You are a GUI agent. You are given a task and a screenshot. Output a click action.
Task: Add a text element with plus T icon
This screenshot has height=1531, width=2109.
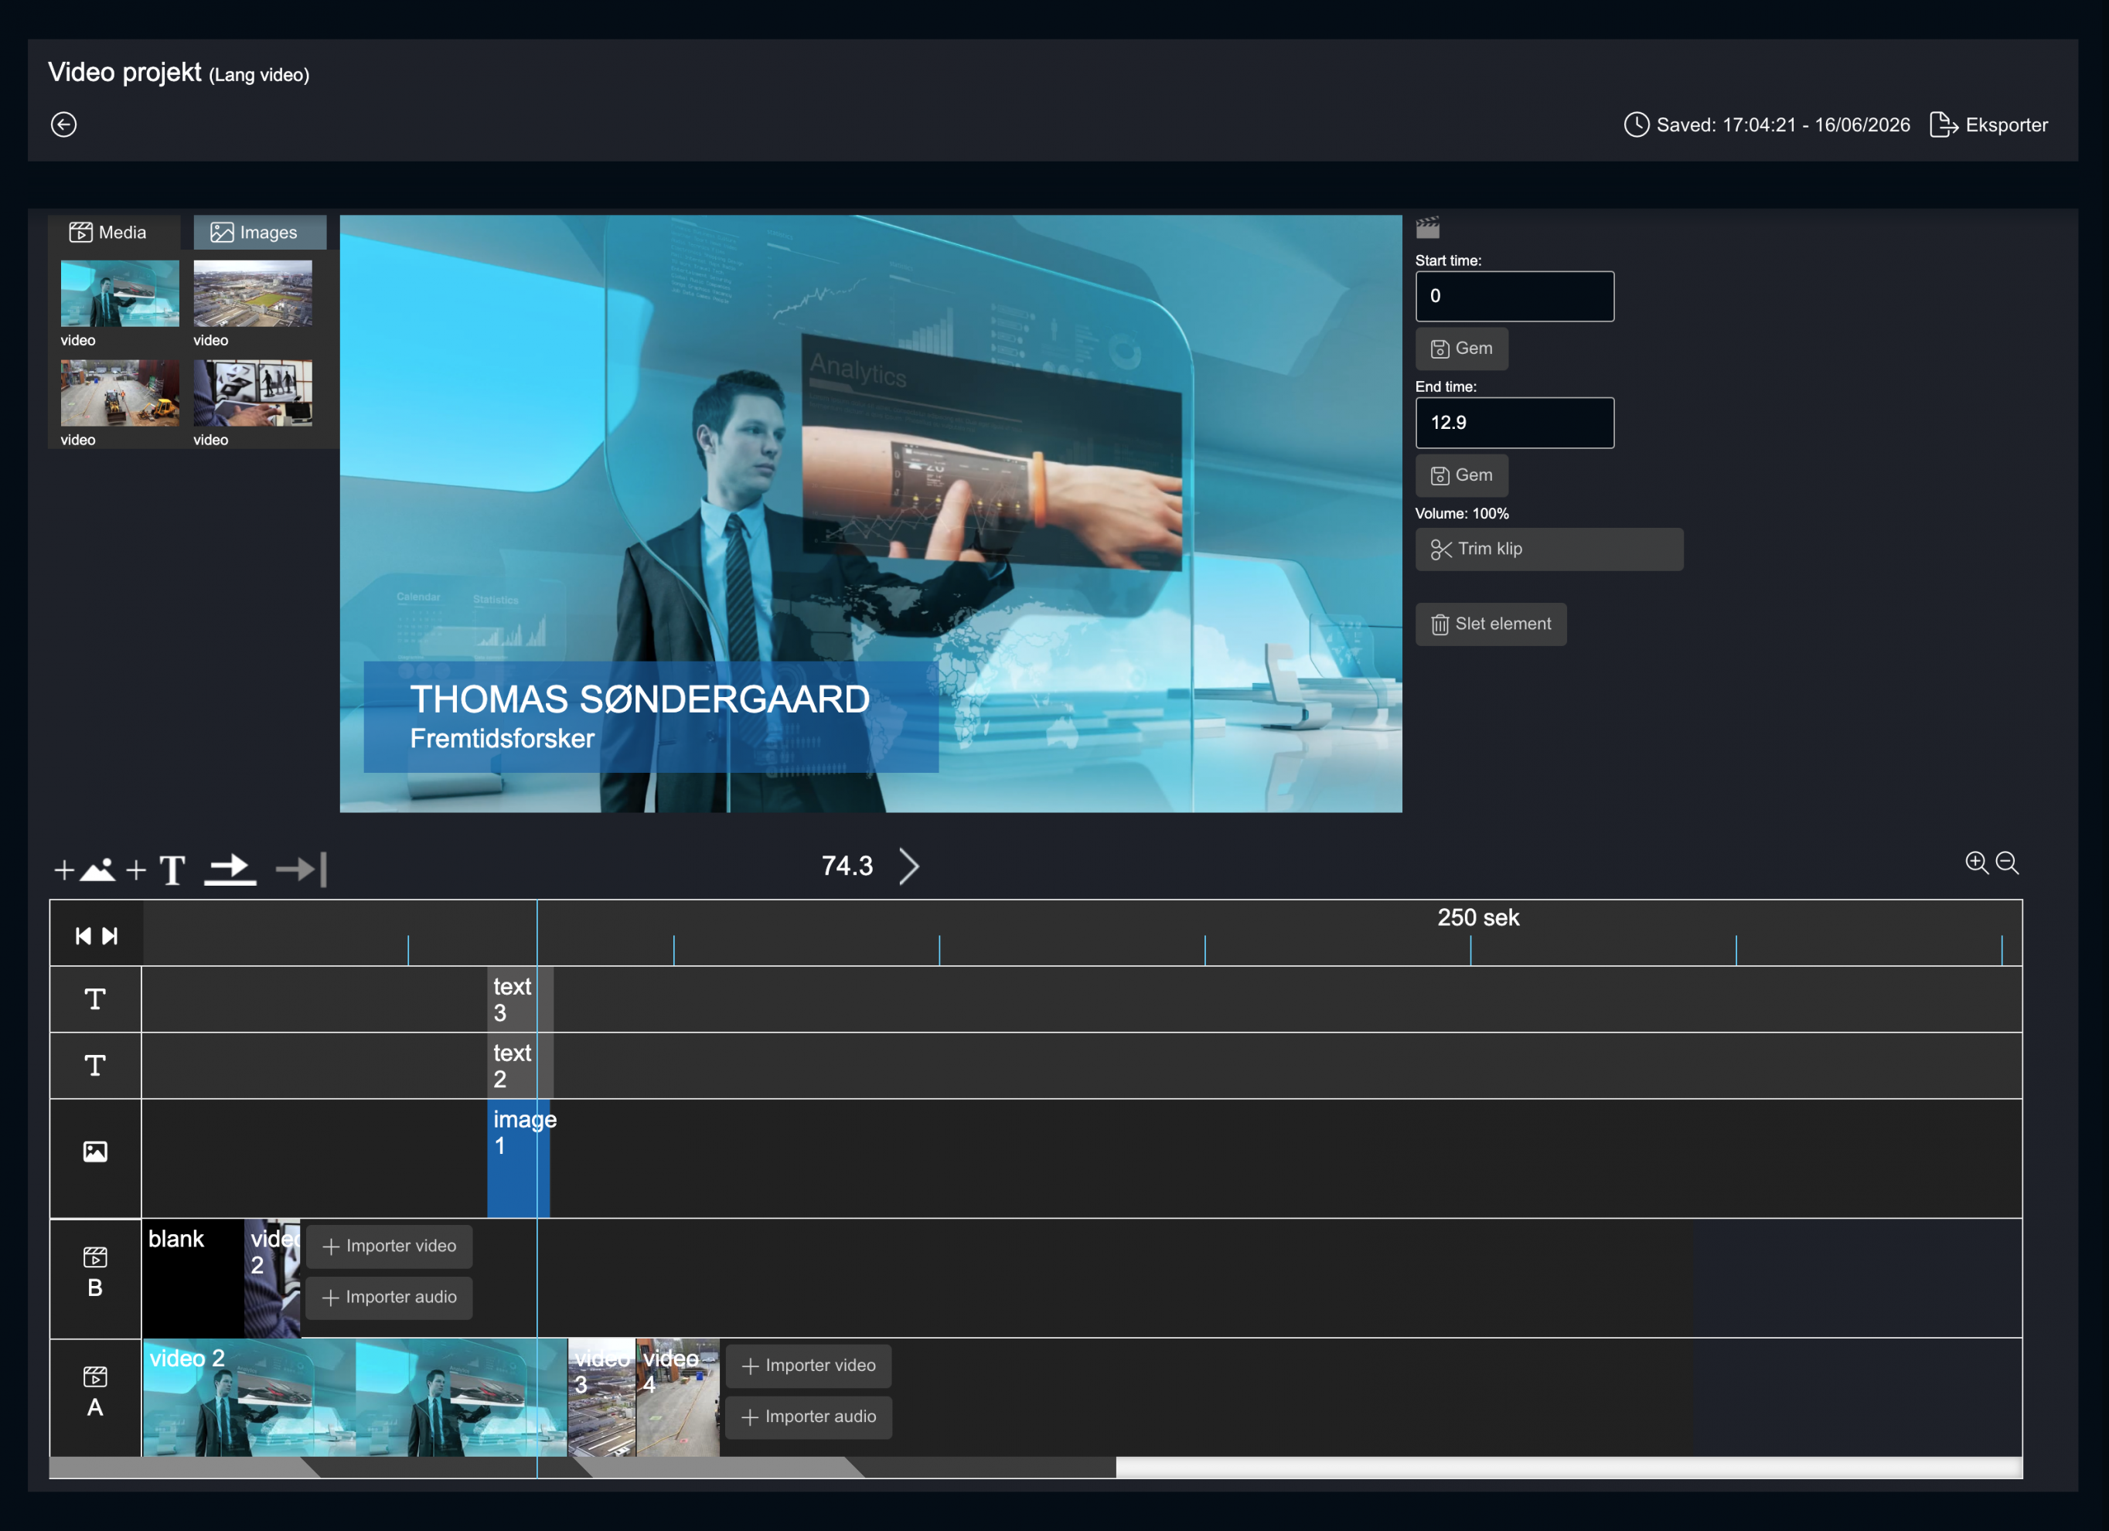(156, 870)
